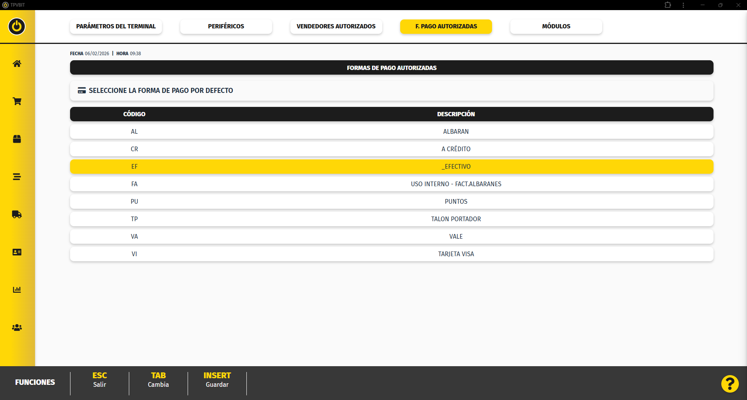Open the ID card sidebar icon
Screen dimensions: 747x400
click(17, 252)
